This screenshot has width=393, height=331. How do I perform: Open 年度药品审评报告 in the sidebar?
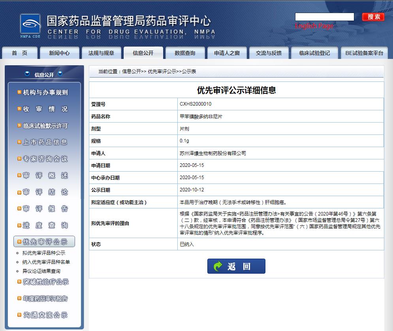[x=45, y=299]
